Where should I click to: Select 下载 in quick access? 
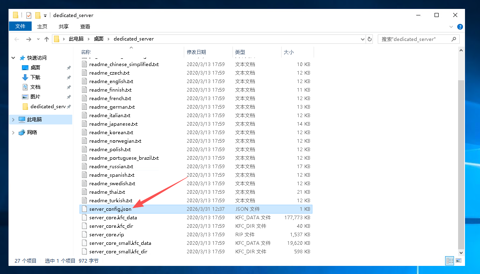[x=35, y=77]
